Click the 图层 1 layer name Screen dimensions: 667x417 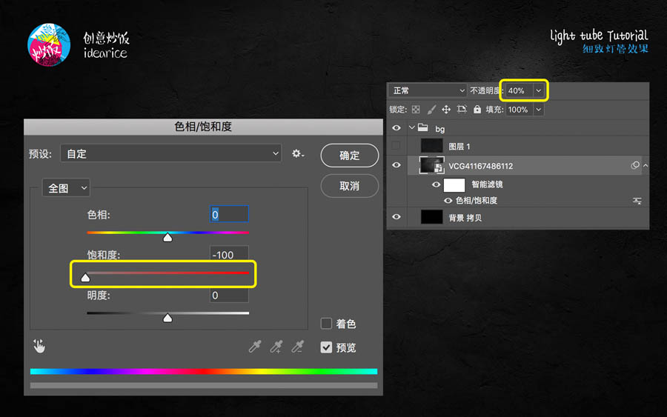coord(459,146)
